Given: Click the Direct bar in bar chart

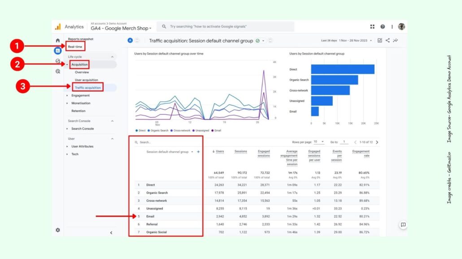Looking at the screenshot, I should click(x=342, y=69).
